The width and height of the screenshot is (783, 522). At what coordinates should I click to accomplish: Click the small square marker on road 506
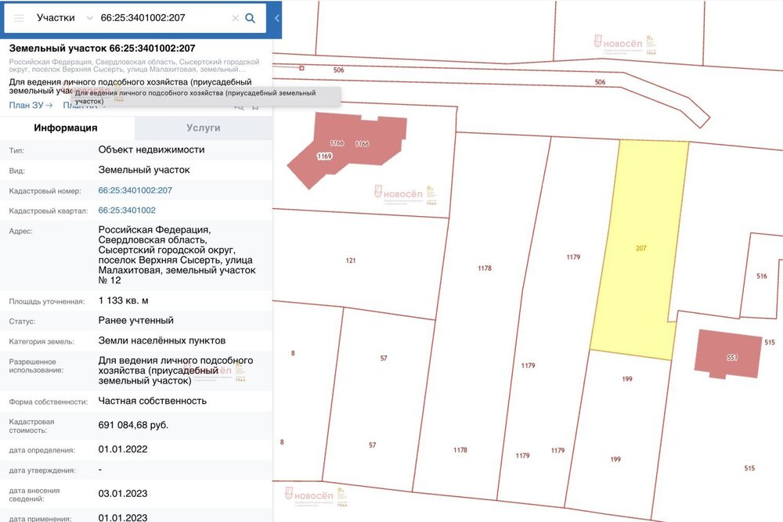[301, 68]
